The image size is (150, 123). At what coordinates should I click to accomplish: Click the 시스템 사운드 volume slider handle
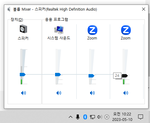pos(58,74)
